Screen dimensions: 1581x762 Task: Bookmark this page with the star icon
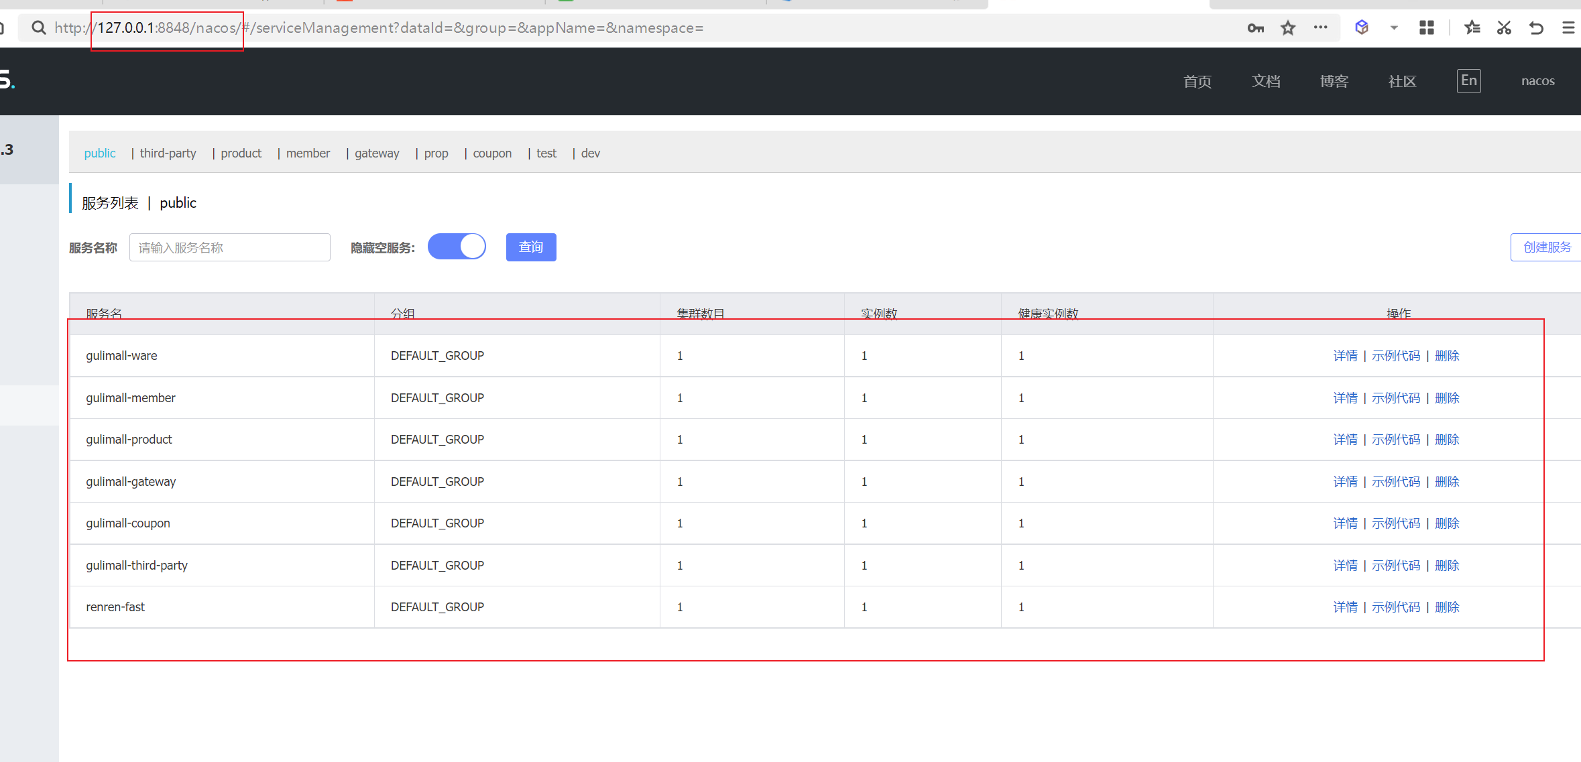(x=1288, y=28)
